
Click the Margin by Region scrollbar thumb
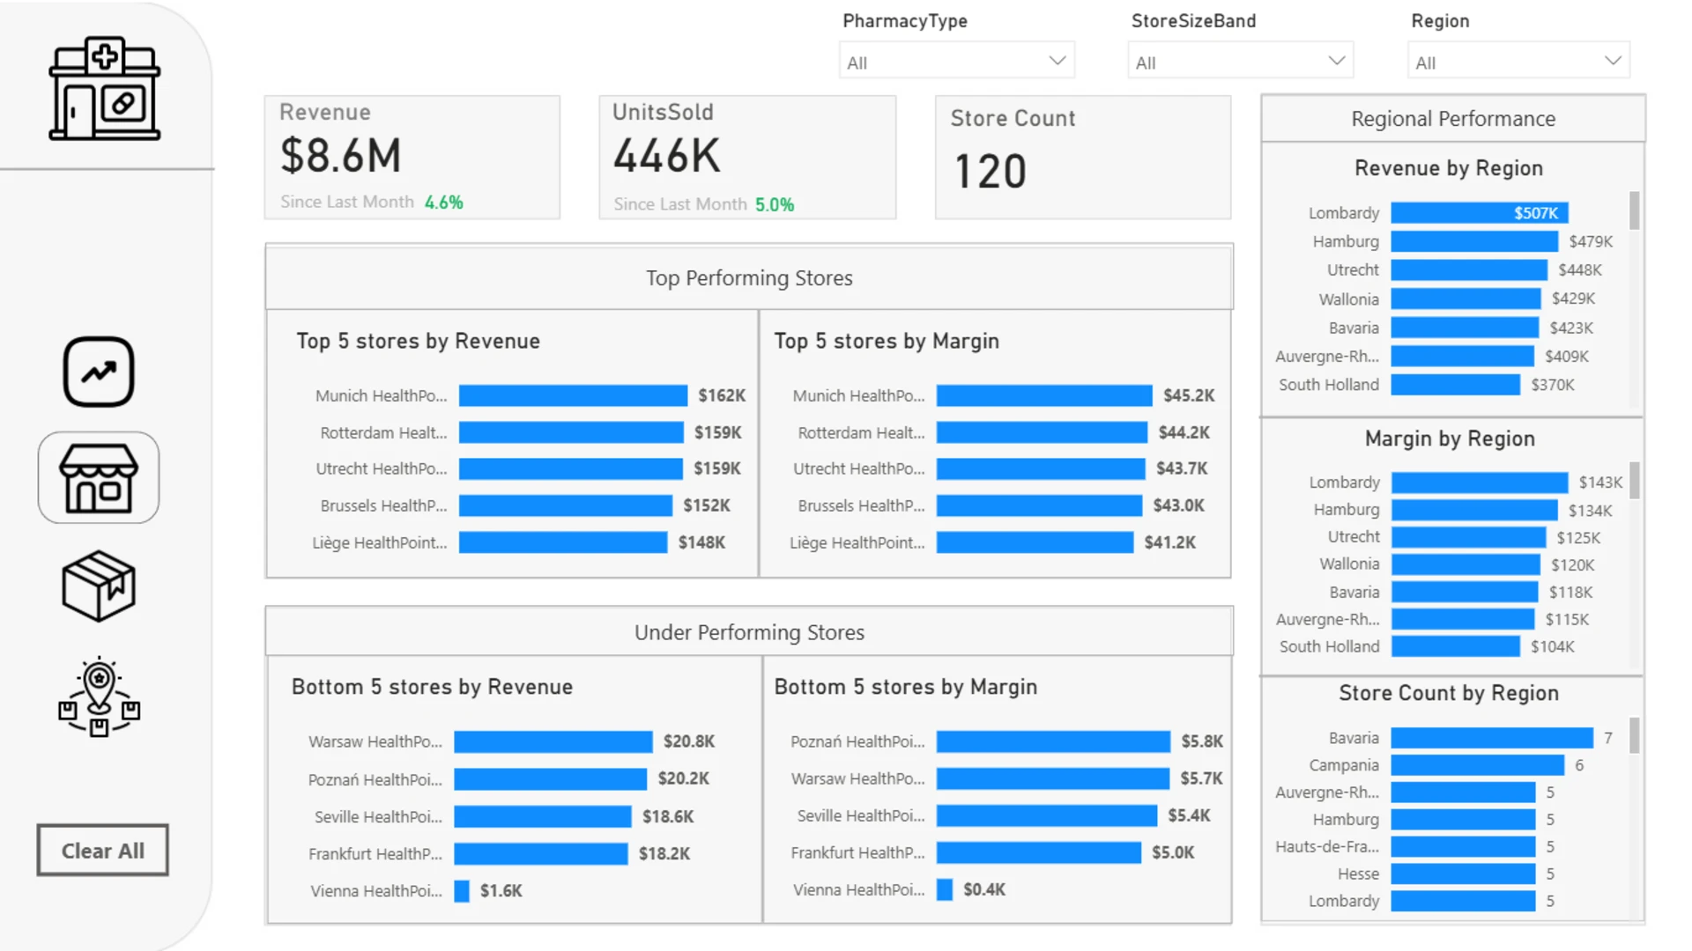click(1635, 481)
